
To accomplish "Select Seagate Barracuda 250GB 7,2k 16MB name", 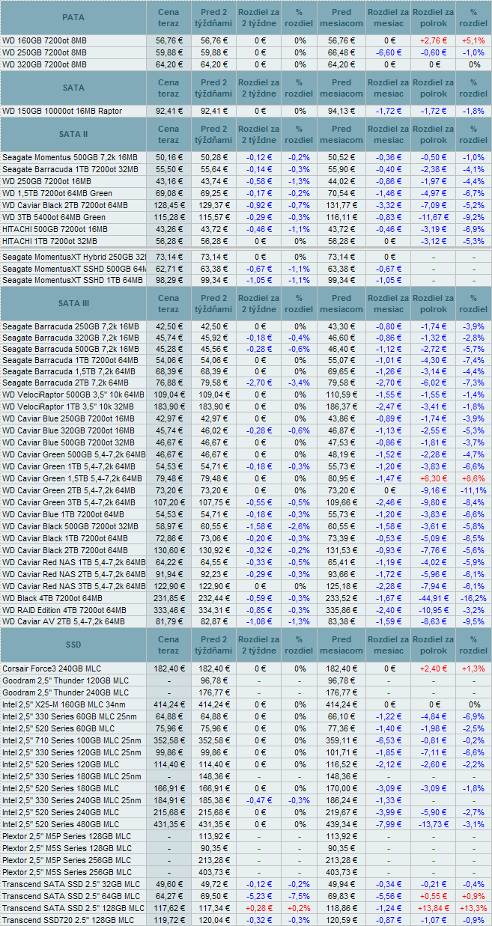I will coord(70,326).
